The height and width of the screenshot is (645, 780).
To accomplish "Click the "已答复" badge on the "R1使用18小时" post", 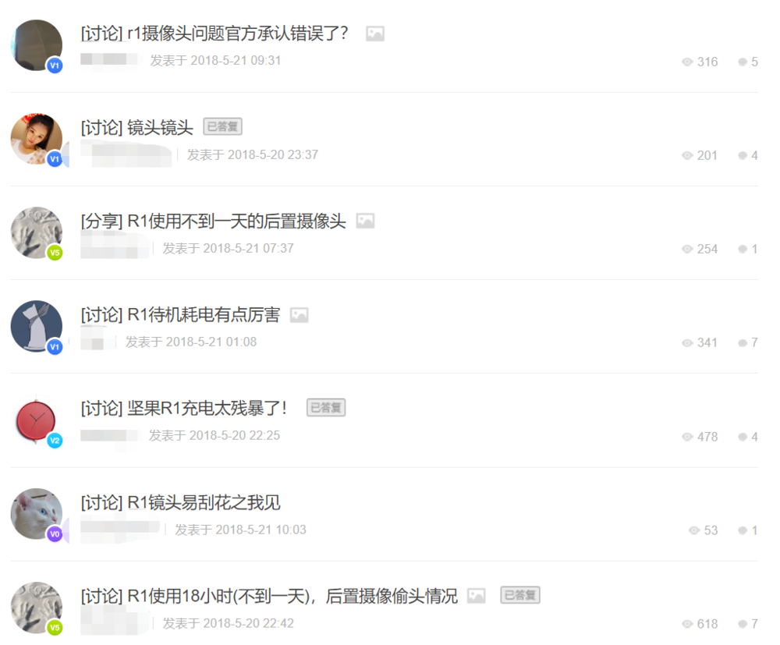I will (x=519, y=595).
